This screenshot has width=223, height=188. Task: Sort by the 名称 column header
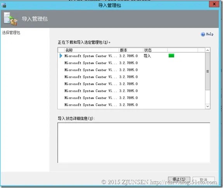(x=91, y=50)
